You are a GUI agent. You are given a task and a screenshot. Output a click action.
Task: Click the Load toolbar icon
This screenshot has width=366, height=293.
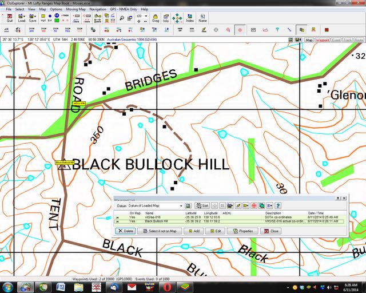coord(21,18)
